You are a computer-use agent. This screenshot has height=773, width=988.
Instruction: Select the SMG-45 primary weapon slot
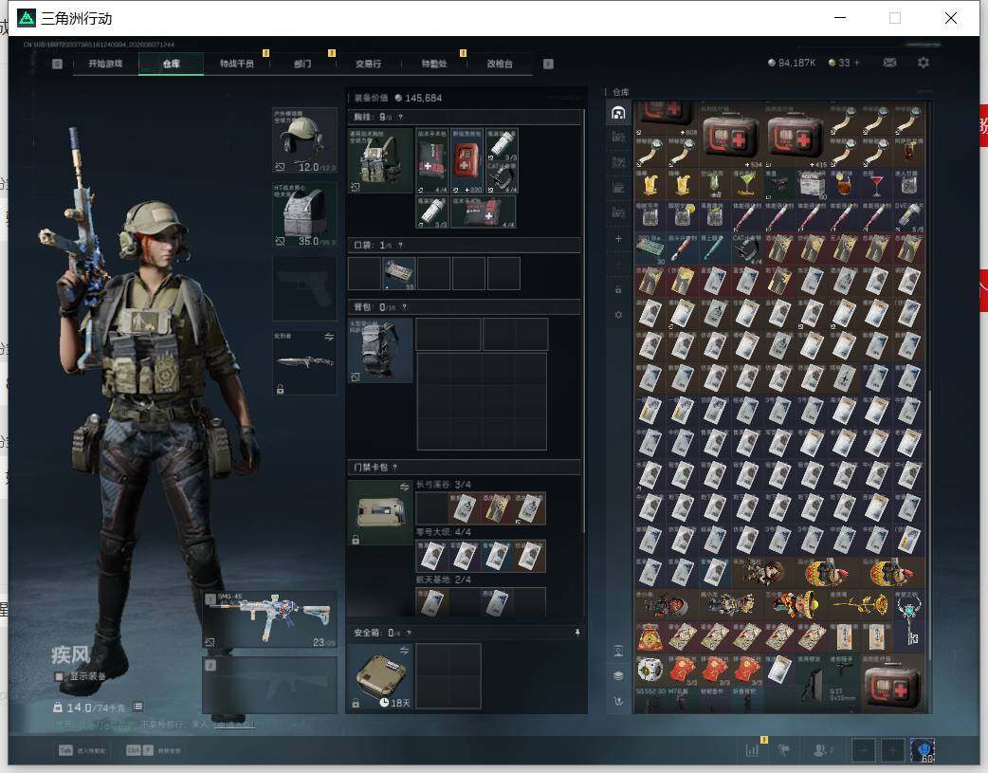click(269, 619)
